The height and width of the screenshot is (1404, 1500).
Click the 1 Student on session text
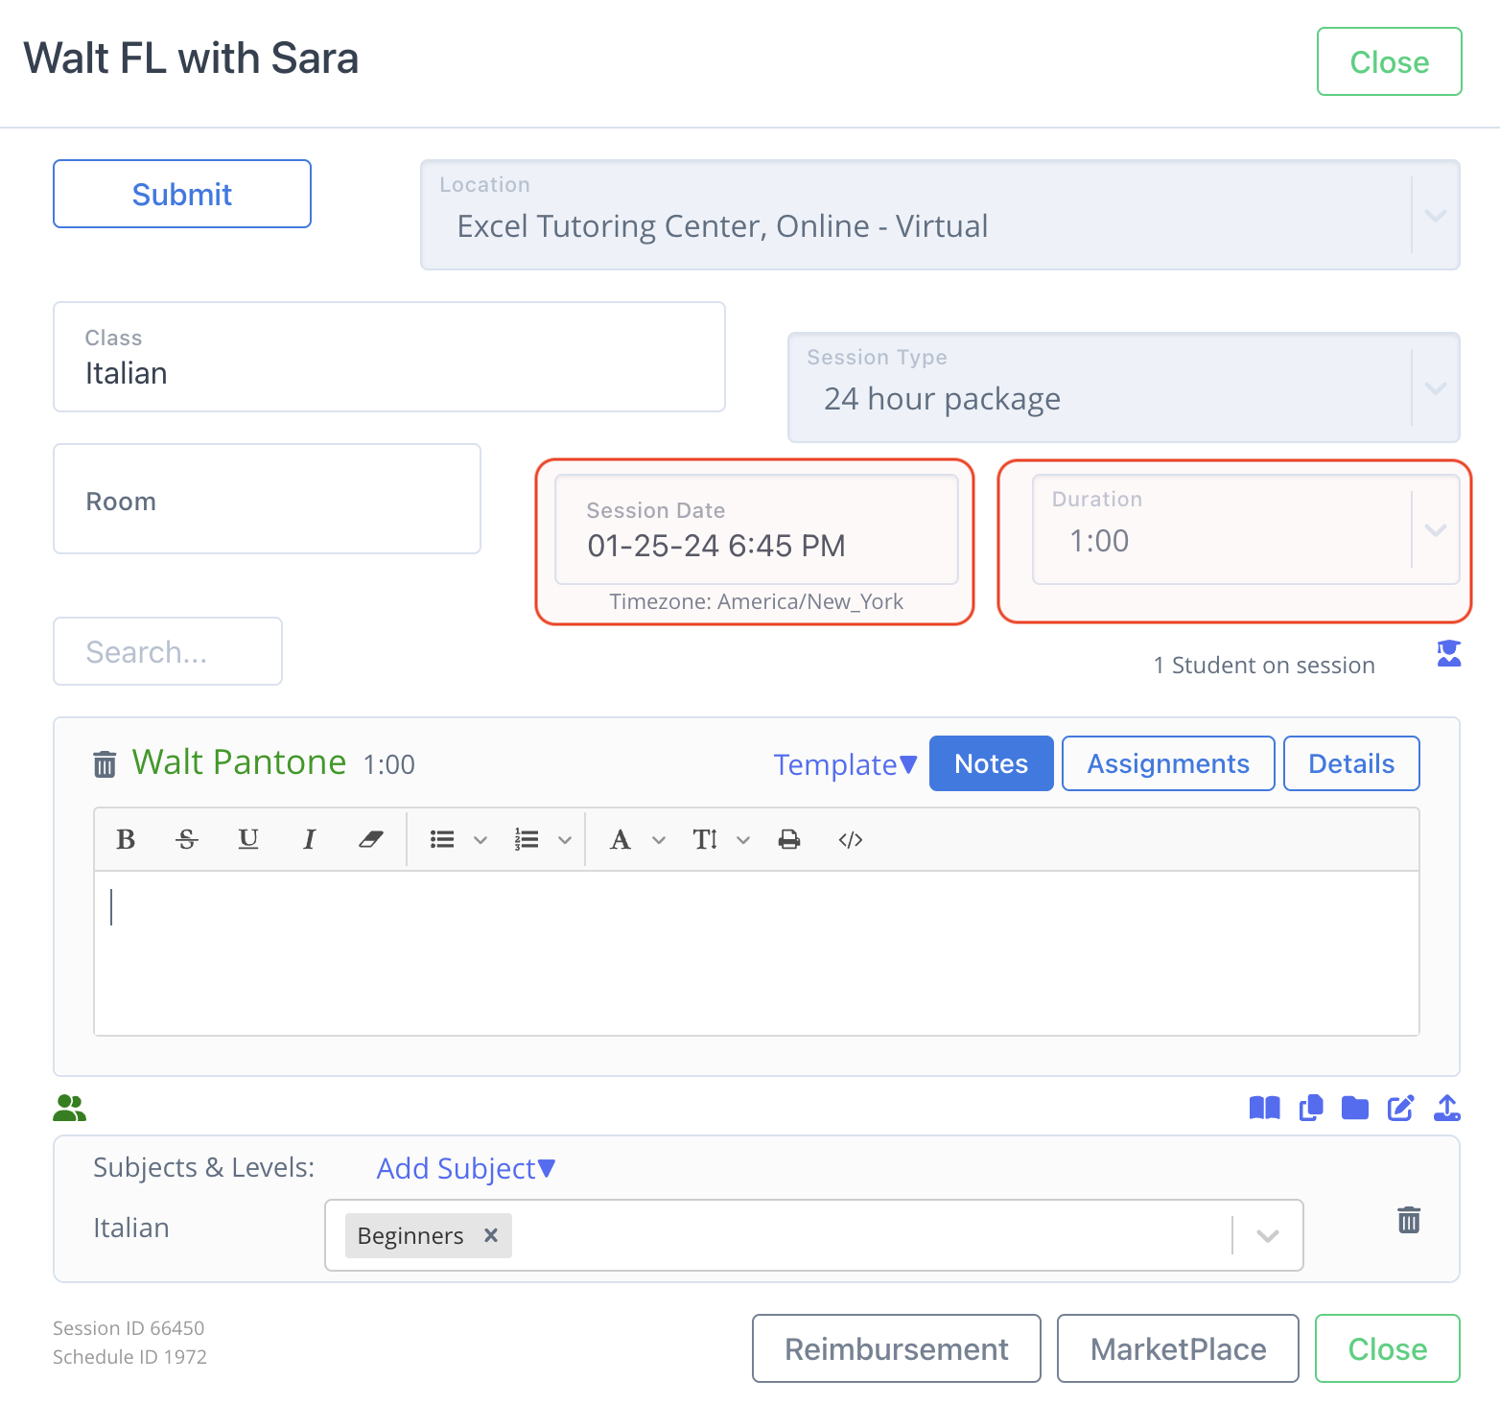tap(1264, 666)
